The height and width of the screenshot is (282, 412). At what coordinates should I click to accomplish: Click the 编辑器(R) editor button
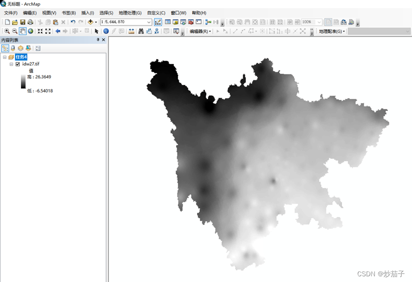[x=200, y=31]
